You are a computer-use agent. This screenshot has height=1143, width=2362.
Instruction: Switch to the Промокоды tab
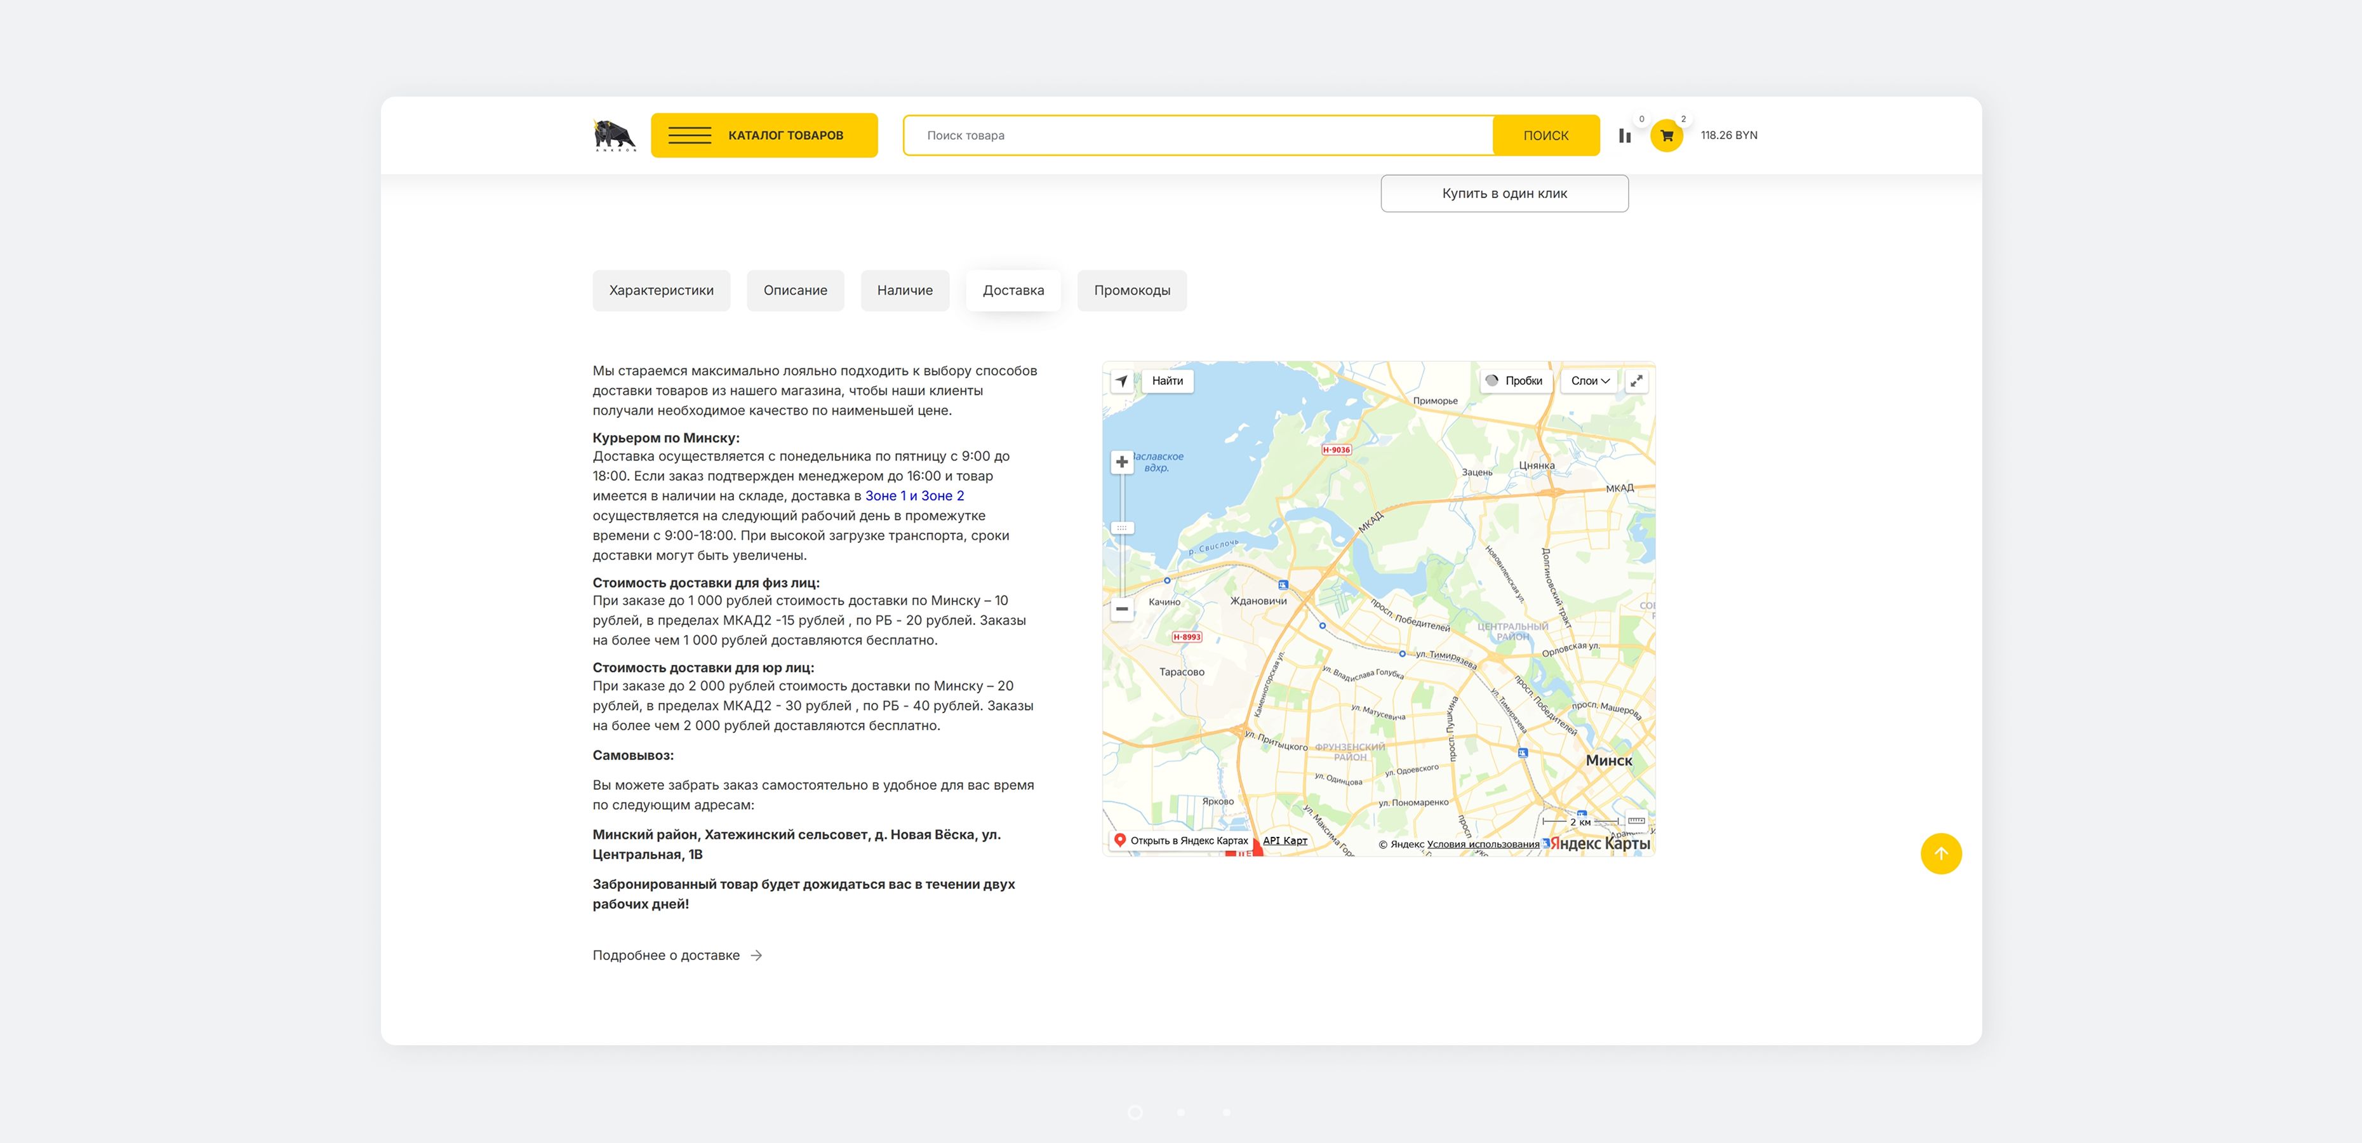pyautogui.click(x=1131, y=291)
